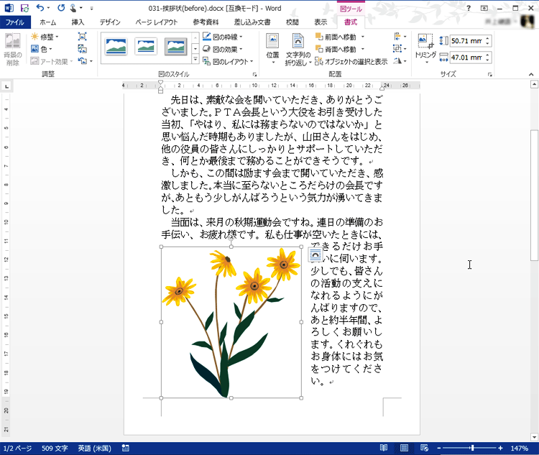
Task: Click the zoom slider handle
Action: [x=473, y=448]
